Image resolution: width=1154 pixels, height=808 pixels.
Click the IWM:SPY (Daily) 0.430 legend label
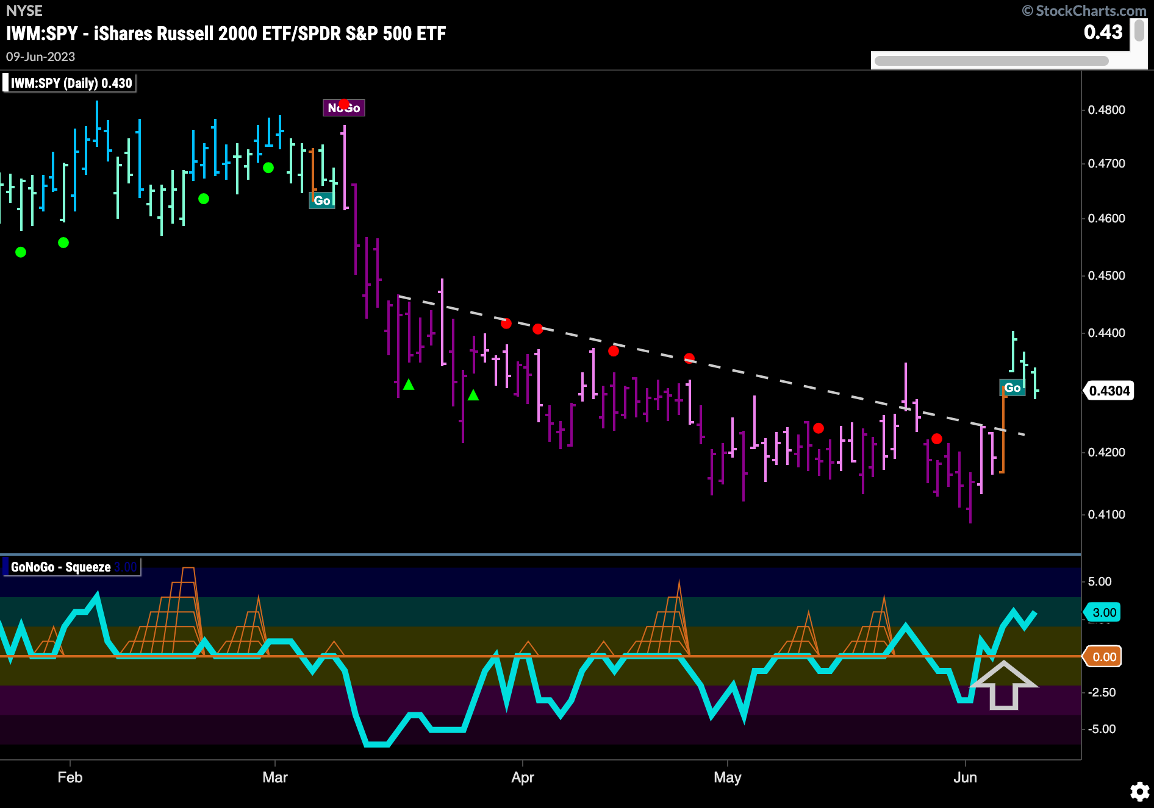point(69,83)
